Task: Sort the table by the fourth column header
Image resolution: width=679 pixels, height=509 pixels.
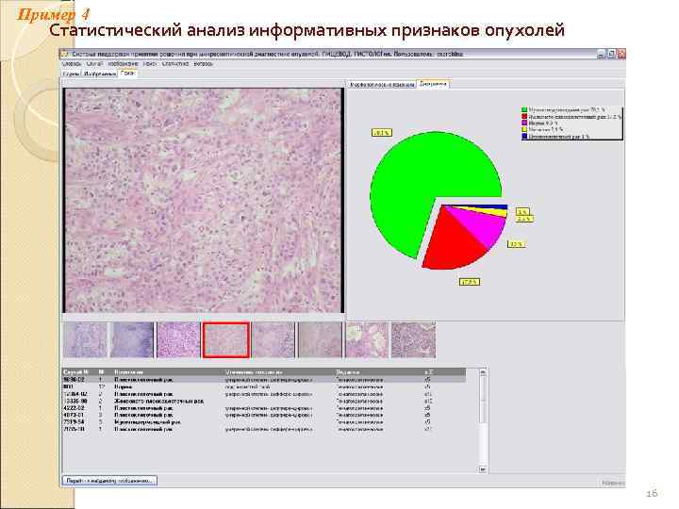Action: coord(254,371)
